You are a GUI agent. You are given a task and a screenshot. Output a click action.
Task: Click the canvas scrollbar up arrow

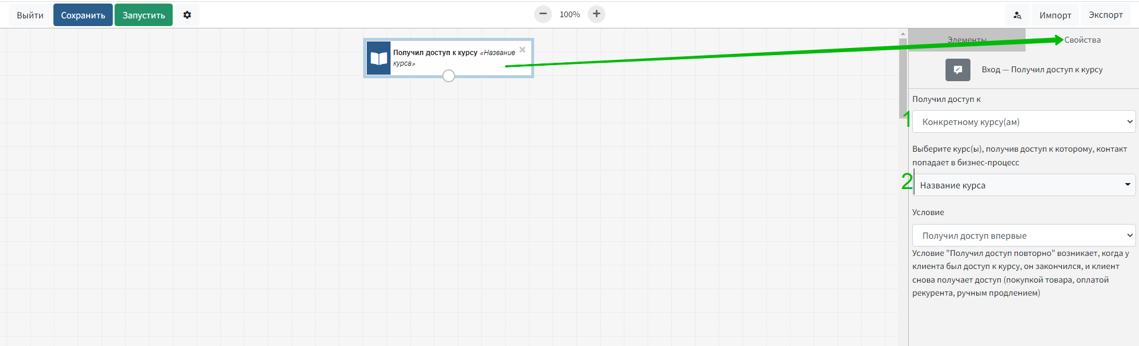903,34
